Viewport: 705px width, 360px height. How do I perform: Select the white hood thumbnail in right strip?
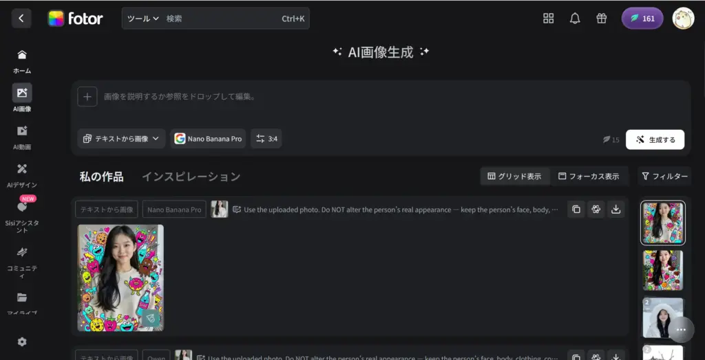click(x=663, y=318)
